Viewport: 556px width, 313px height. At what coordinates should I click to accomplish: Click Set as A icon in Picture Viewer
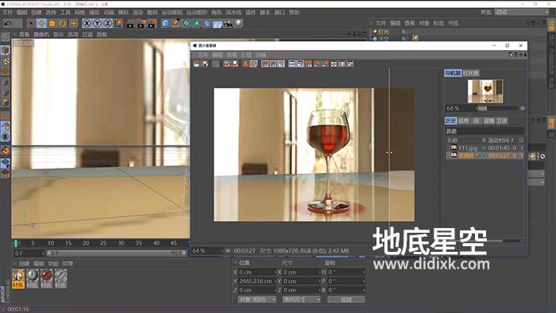coord(317,64)
